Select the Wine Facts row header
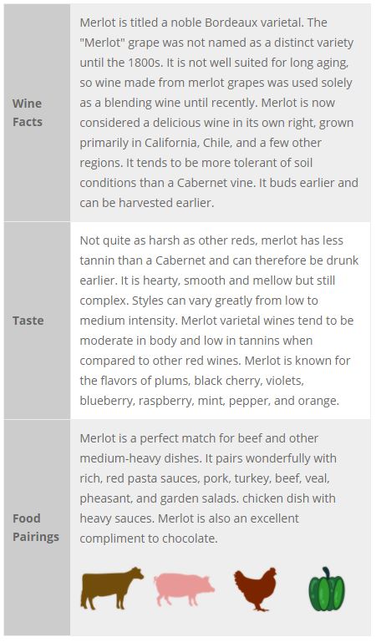Viewport: 376px width, 642px height. [x=27, y=113]
